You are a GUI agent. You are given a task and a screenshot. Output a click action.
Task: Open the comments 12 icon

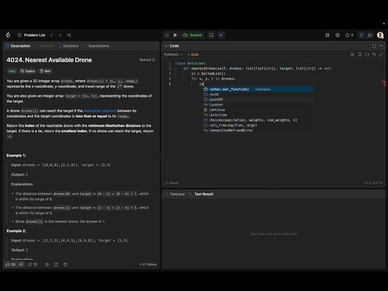coord(32,264)
